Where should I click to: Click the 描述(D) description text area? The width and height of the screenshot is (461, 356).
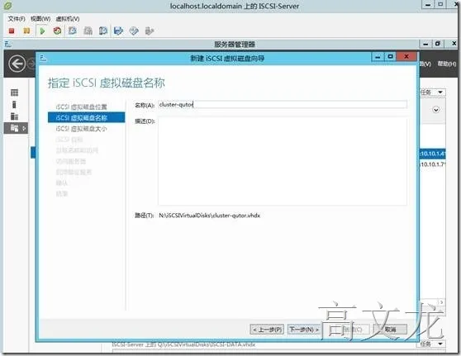pyautogui.click(x=283, y=161)
